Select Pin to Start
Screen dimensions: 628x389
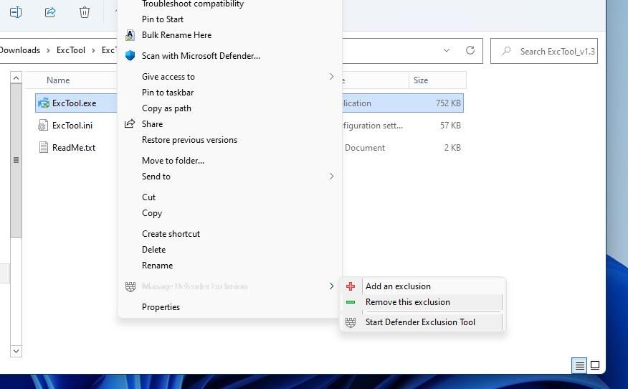163,19
